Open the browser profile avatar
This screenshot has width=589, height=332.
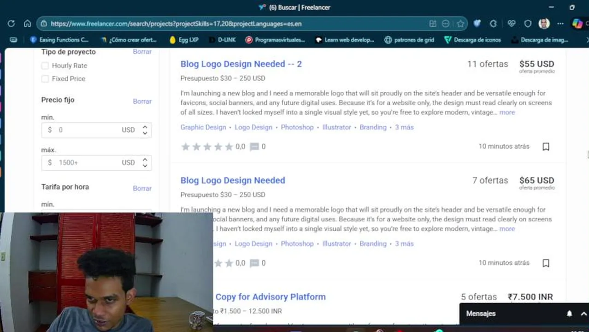click(544, 24)
